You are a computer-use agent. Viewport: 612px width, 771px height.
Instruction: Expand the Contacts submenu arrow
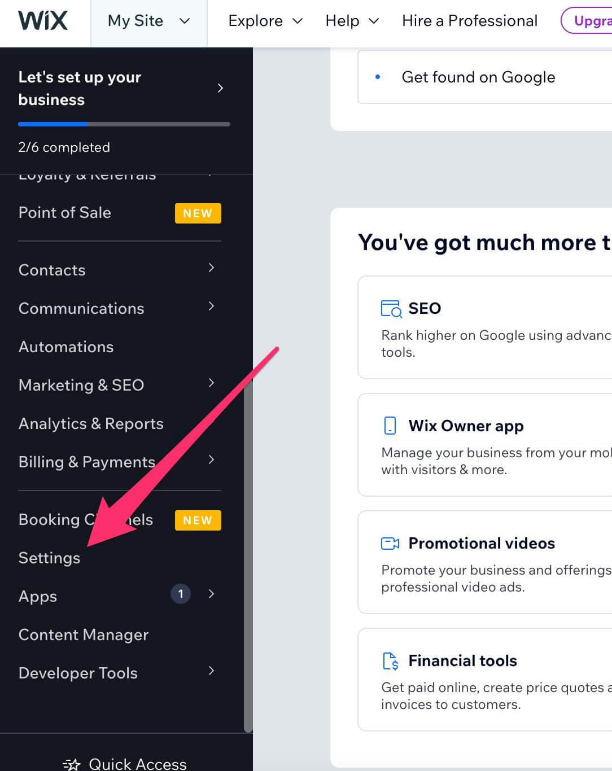pos(211,268)
